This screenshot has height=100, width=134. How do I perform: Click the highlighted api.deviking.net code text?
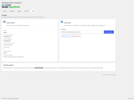point(39,68)
